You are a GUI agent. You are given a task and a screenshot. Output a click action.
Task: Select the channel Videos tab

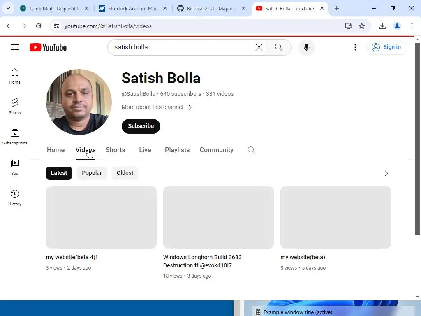(86, 150)
